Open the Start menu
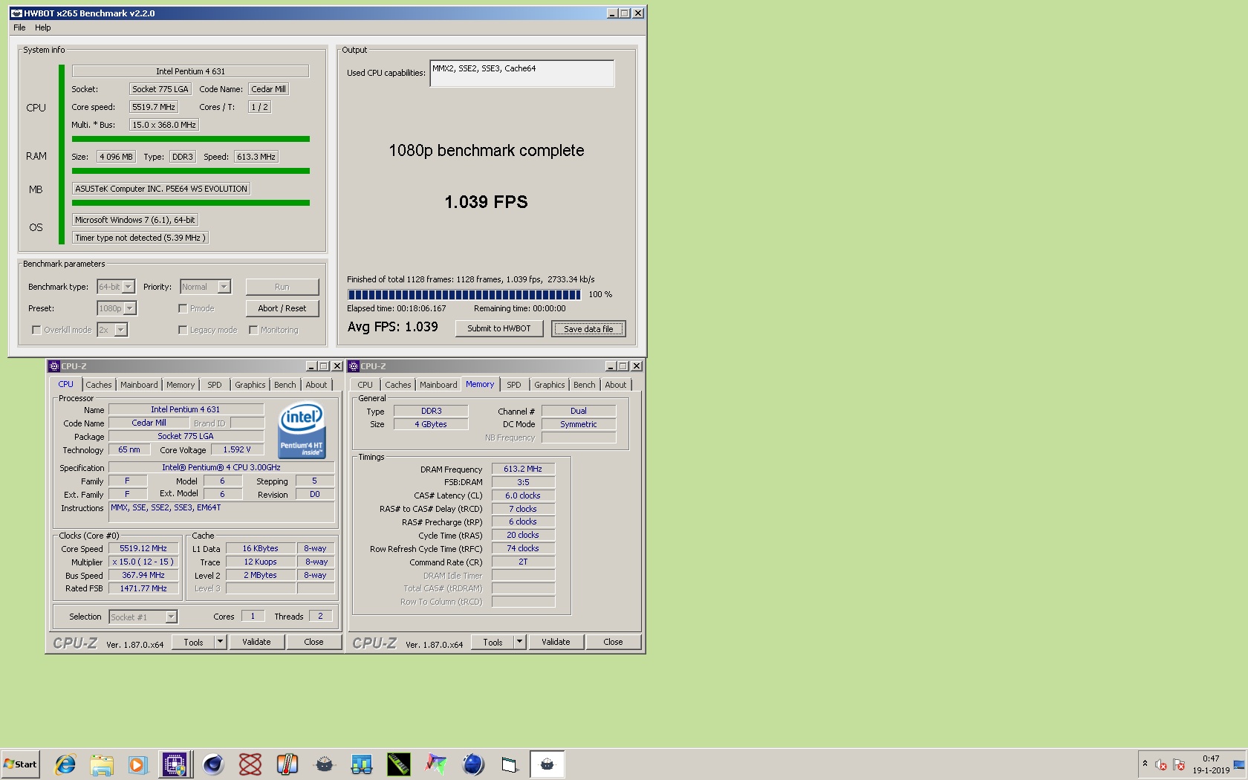 coord(20,764)
